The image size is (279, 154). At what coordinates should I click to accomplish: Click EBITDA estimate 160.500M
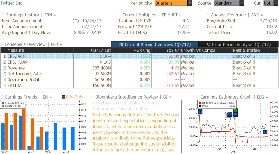[x=101, y=85]
